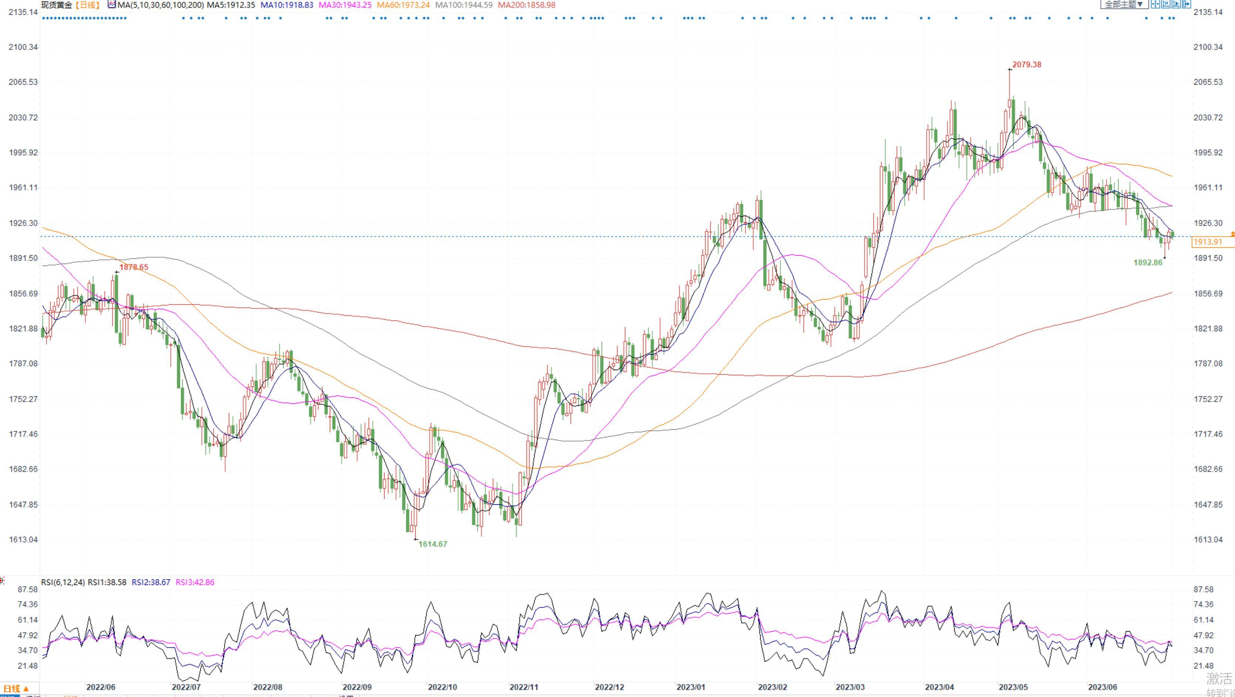The image size is (1235, 697).
Task: Open the 全部主题 dropdown
Action: point(1124,4)
